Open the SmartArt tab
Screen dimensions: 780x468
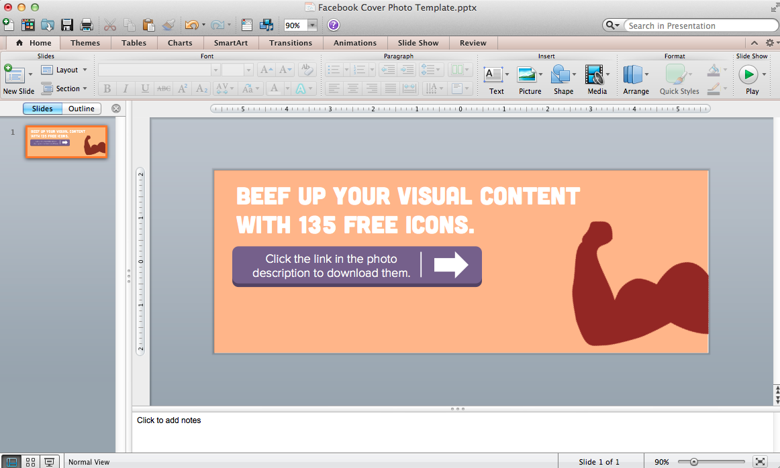tap(231, 43)
